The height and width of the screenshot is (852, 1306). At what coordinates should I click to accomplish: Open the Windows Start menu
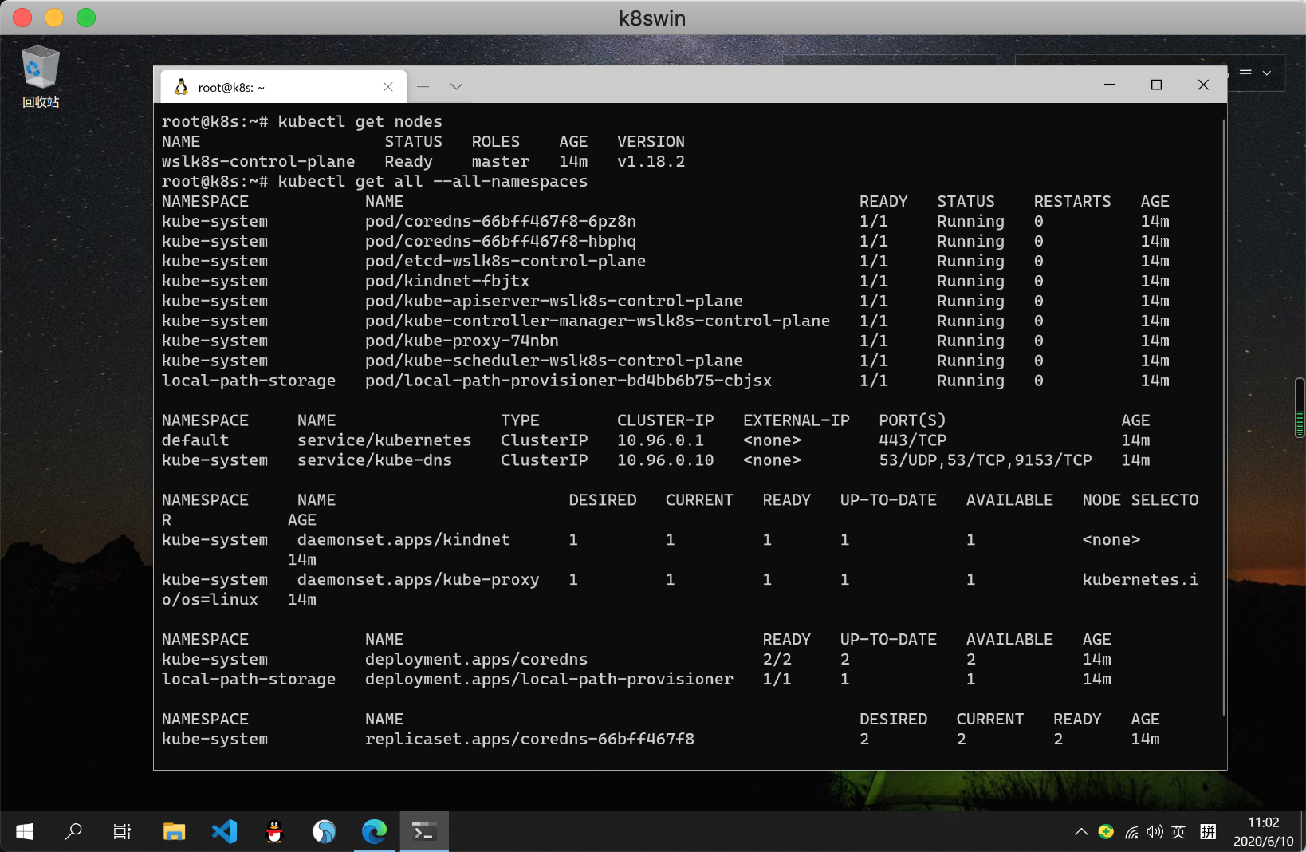click(25, 832)
